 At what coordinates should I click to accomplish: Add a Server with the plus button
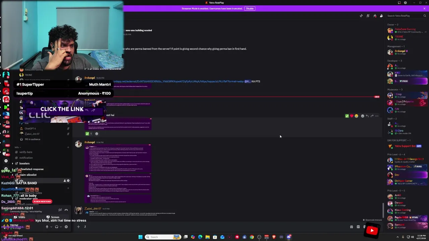pos(6,161)
